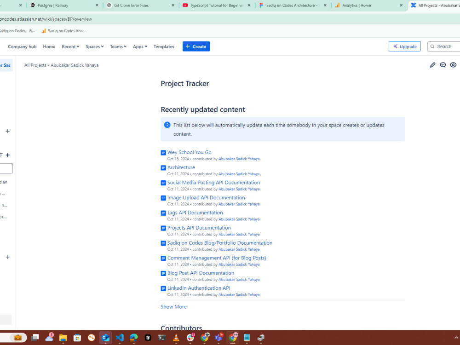Switch to the Sadiq on Codes Architecture tab
The image size is (460, 345).
(x=293, y=5)
